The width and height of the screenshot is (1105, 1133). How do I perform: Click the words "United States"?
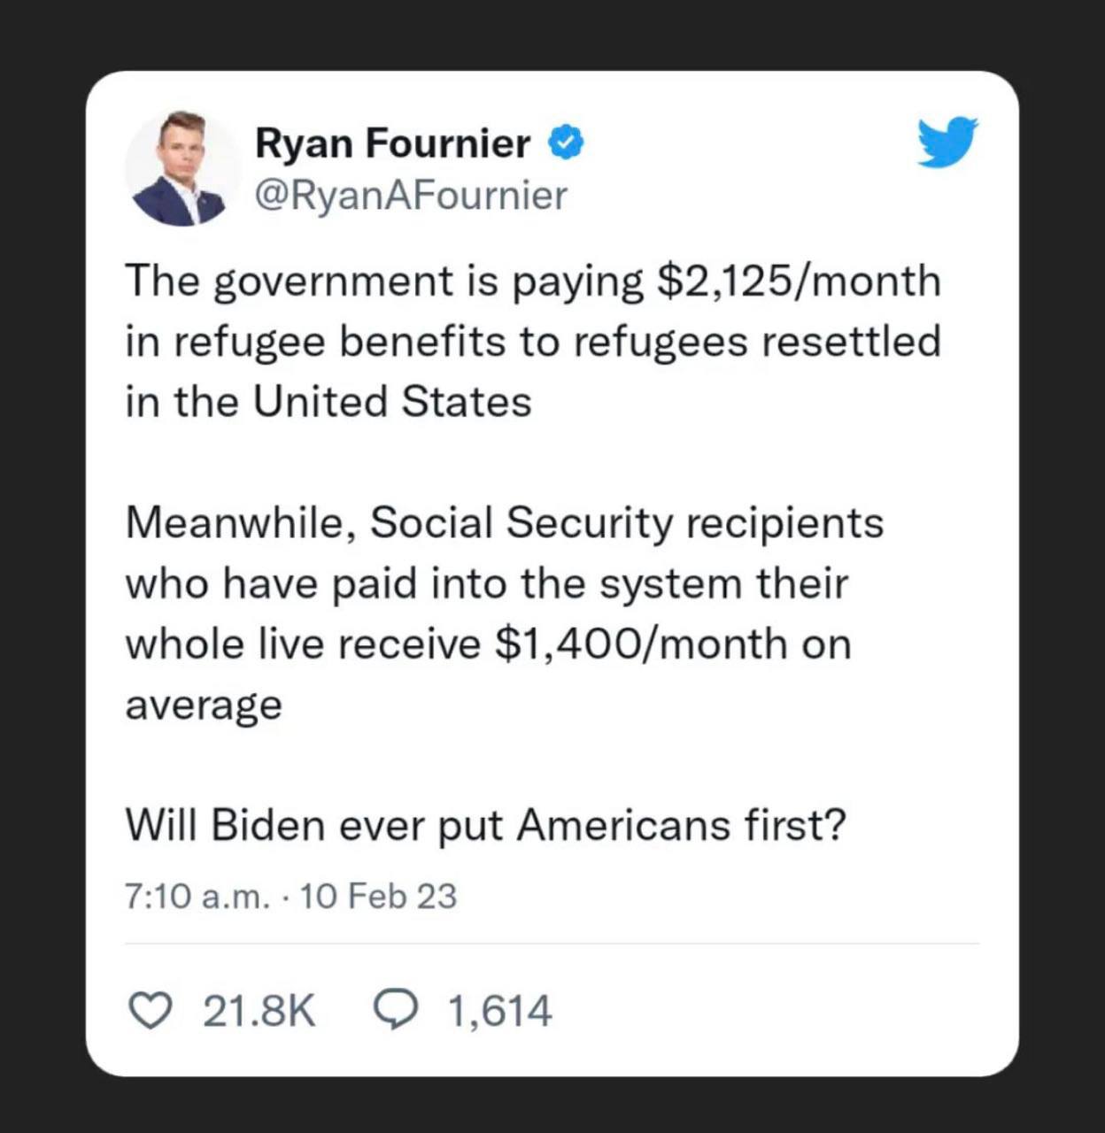pos(391,402)
